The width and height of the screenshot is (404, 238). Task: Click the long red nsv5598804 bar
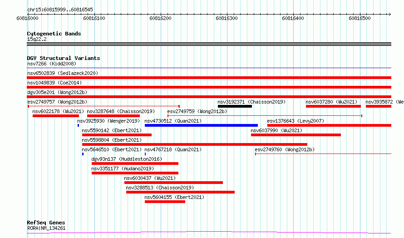tap(195, 144)
